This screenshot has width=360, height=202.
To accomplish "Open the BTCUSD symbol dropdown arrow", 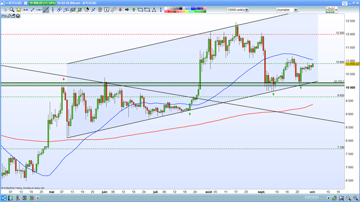I will (7, 3).
